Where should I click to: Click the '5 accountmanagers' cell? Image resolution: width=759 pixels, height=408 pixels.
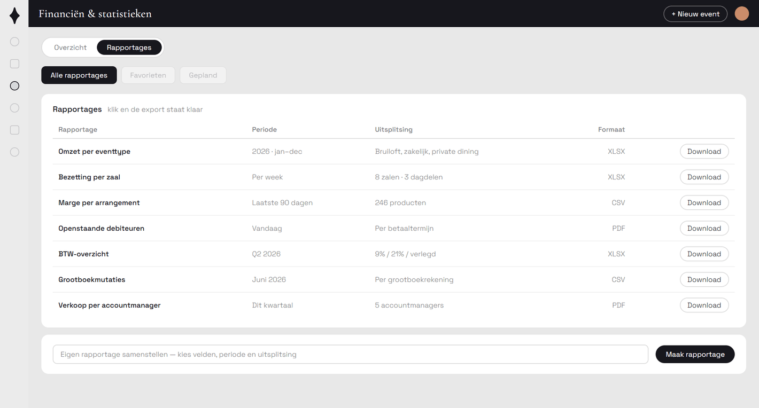pyautogui.click(x=409, y=305)
